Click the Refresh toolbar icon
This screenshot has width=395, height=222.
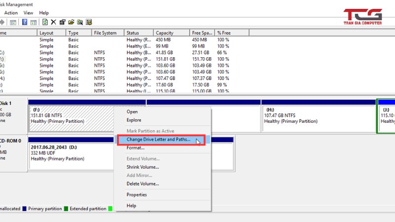tap(45, 22)
